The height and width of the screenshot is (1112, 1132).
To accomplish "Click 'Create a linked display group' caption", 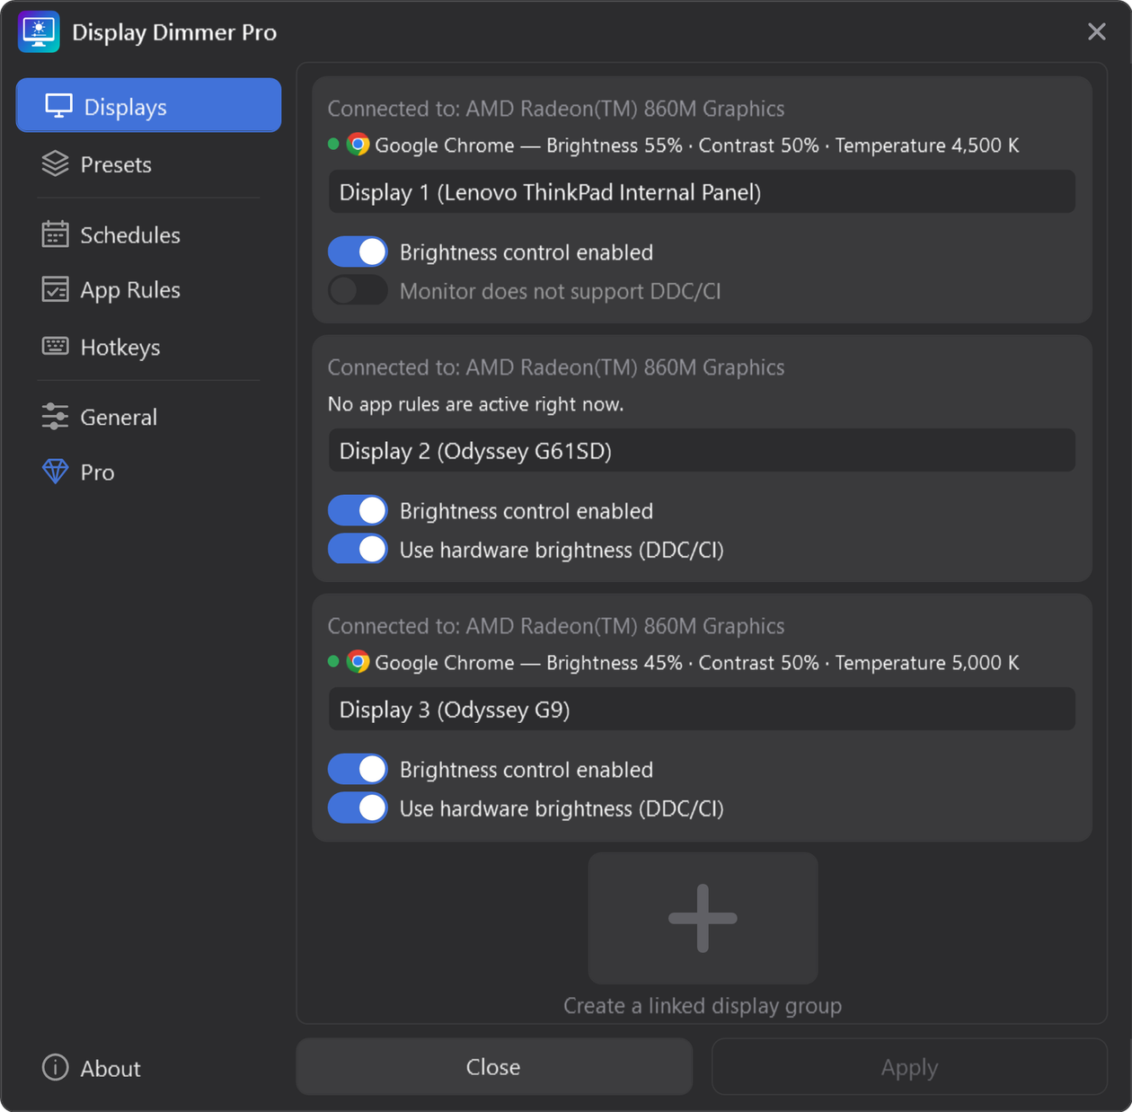I will point(703,1005).
